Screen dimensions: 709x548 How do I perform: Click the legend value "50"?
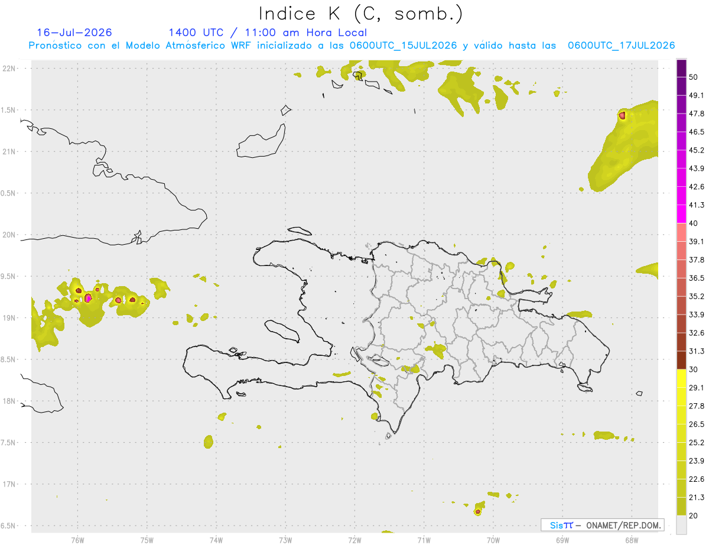[694, 77]
